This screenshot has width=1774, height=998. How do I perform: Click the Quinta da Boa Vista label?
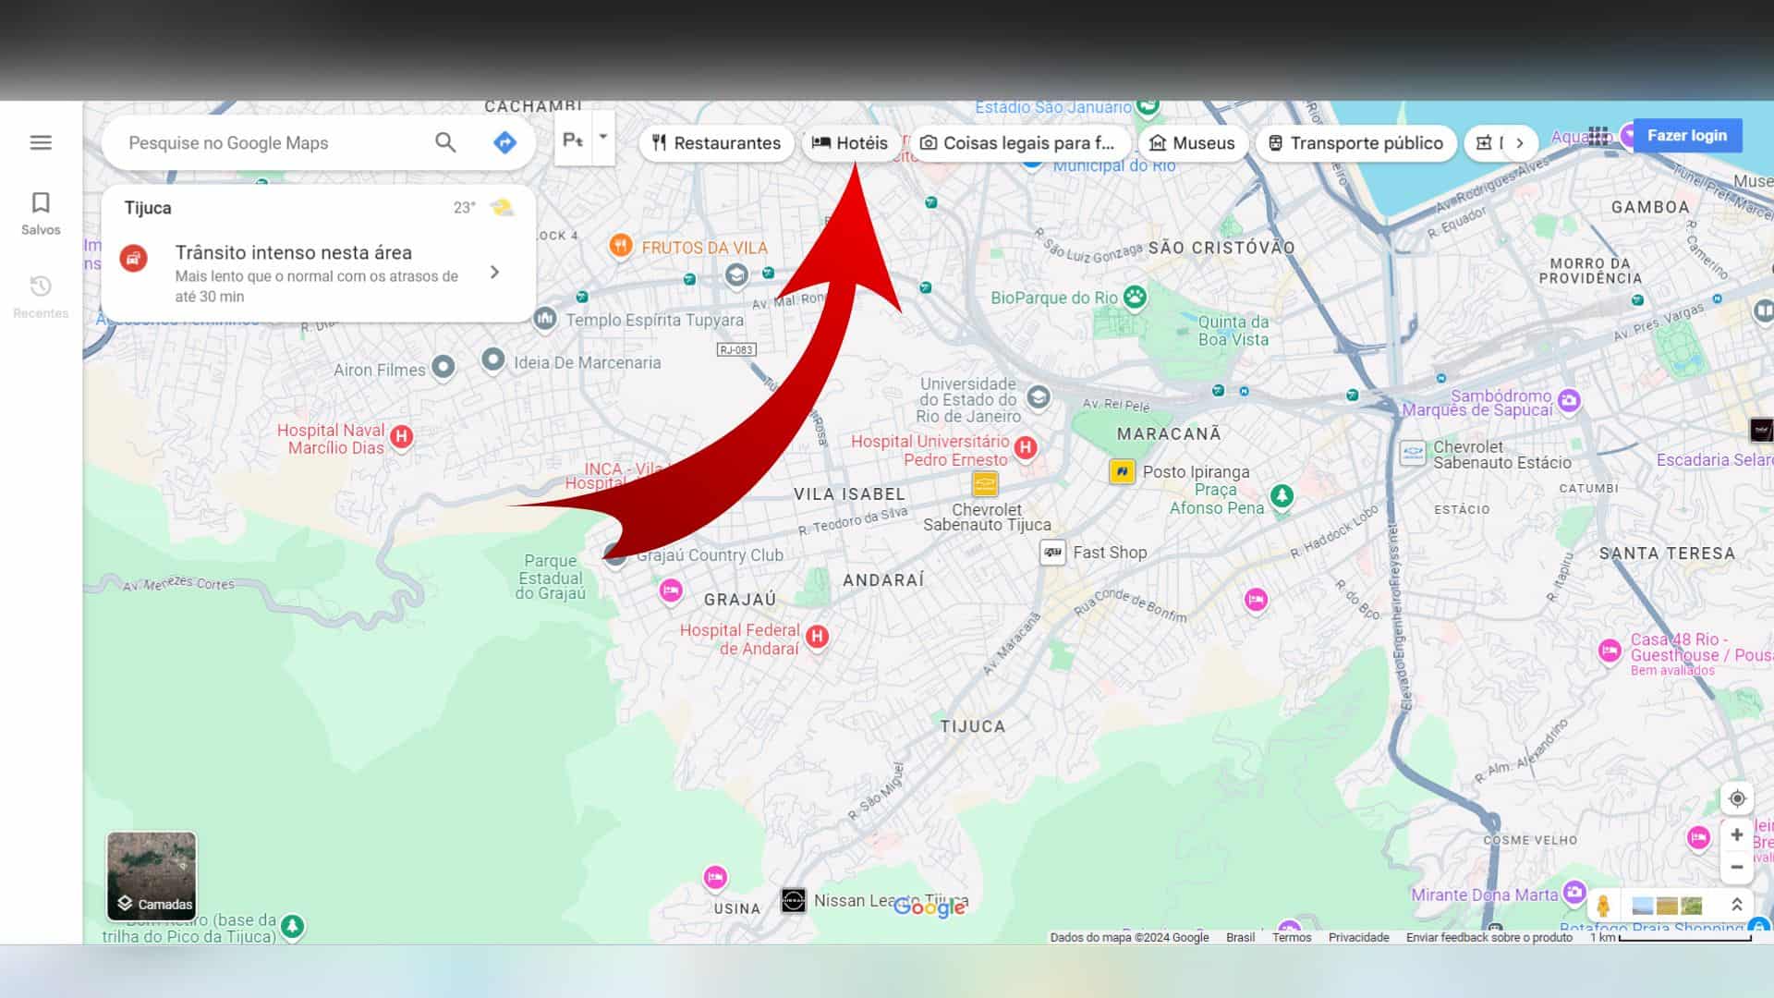click(1233, 331)
